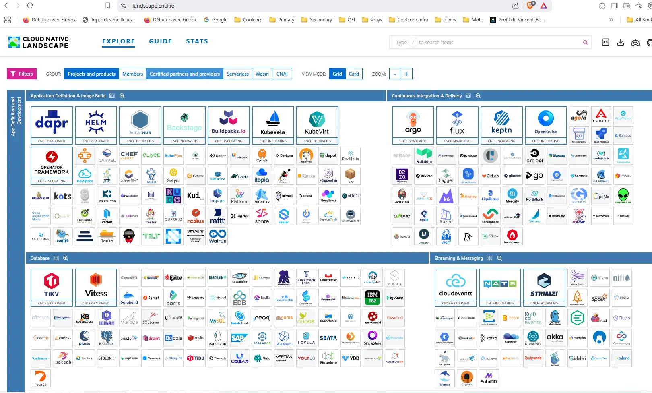The width and height of the screenshot is (652, 393).
Task: Select the Serverless group
Action: click(237, 74)
